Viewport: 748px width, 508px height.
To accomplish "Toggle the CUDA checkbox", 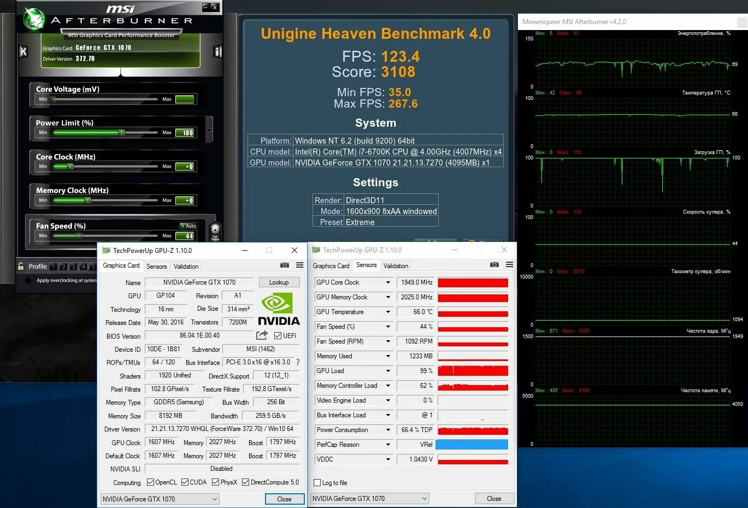I will click(x=185, y=482).
